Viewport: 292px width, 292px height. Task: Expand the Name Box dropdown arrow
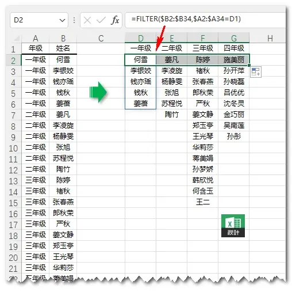pos(62,20)
